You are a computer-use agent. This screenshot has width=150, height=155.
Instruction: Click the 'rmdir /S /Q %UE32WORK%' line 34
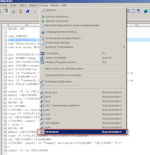click(x=28, y=150)
